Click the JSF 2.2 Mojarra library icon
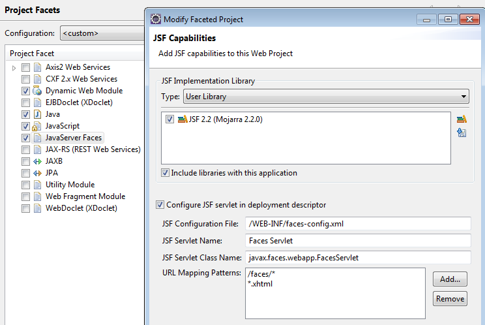This screenshot has height=325, width=485. coord(183,119)
